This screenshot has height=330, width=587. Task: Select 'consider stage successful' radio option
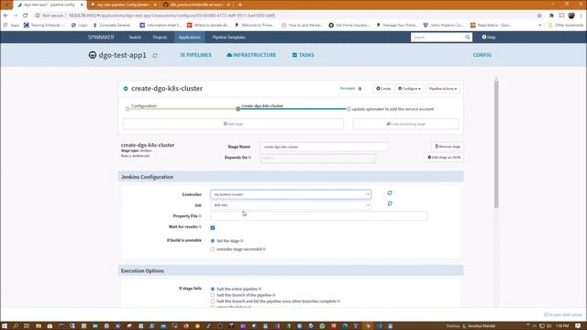click(x=213, y=249)
